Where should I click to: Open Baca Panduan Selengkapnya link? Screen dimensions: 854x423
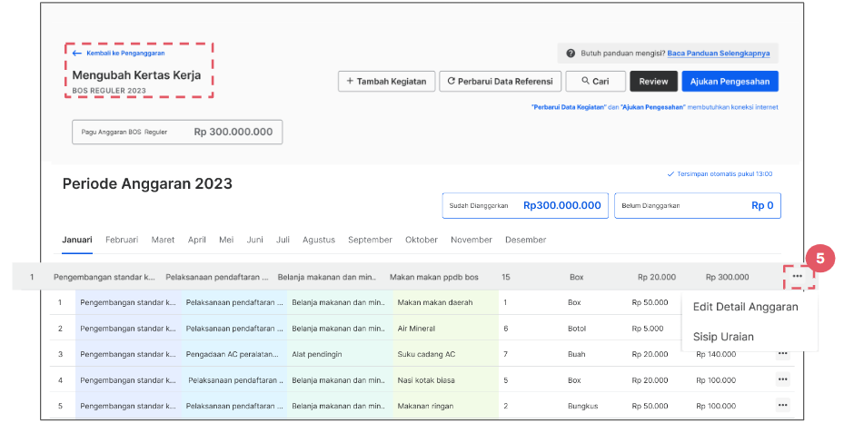point(719,54)
